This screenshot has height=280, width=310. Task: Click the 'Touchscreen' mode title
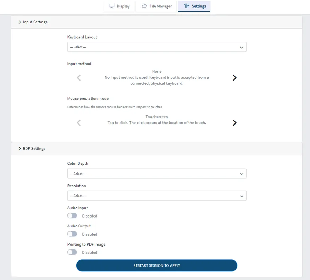(157, 117)
